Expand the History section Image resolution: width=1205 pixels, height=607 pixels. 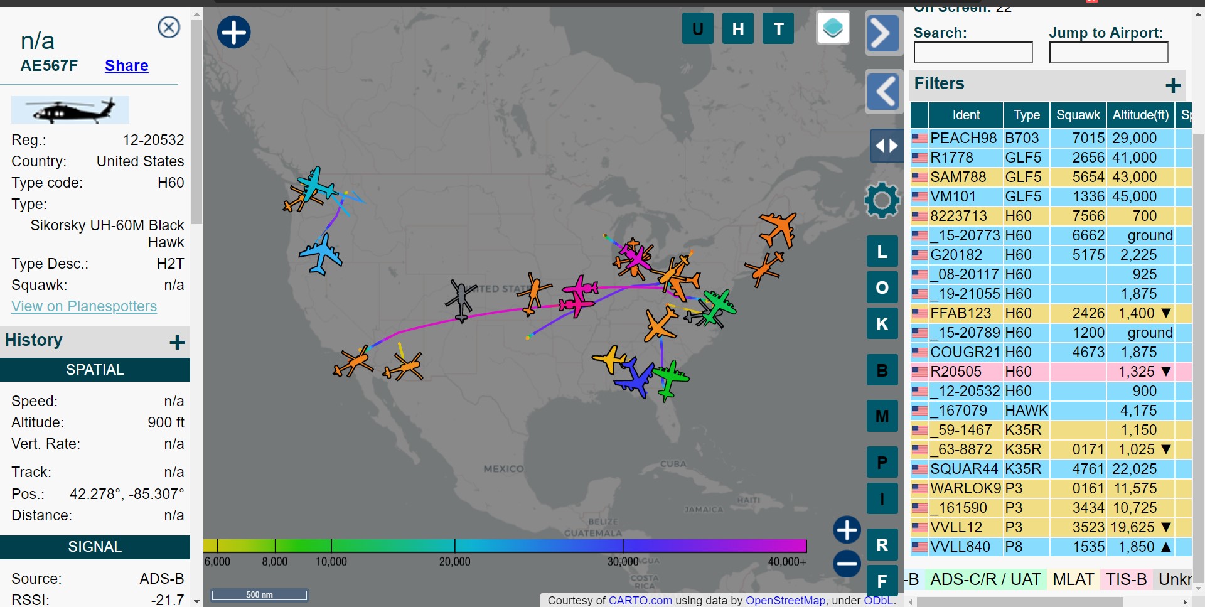[x=177, y=342]
